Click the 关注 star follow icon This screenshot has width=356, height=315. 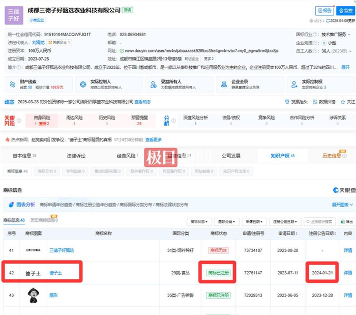(343, 102)
